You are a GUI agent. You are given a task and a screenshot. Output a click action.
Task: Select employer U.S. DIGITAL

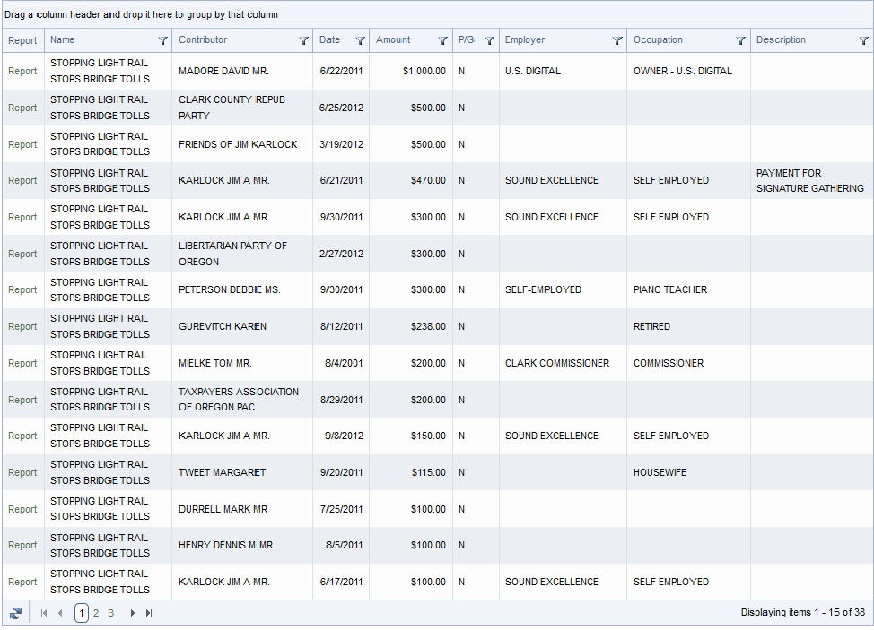pyautogui.click(x=533, y=71)
